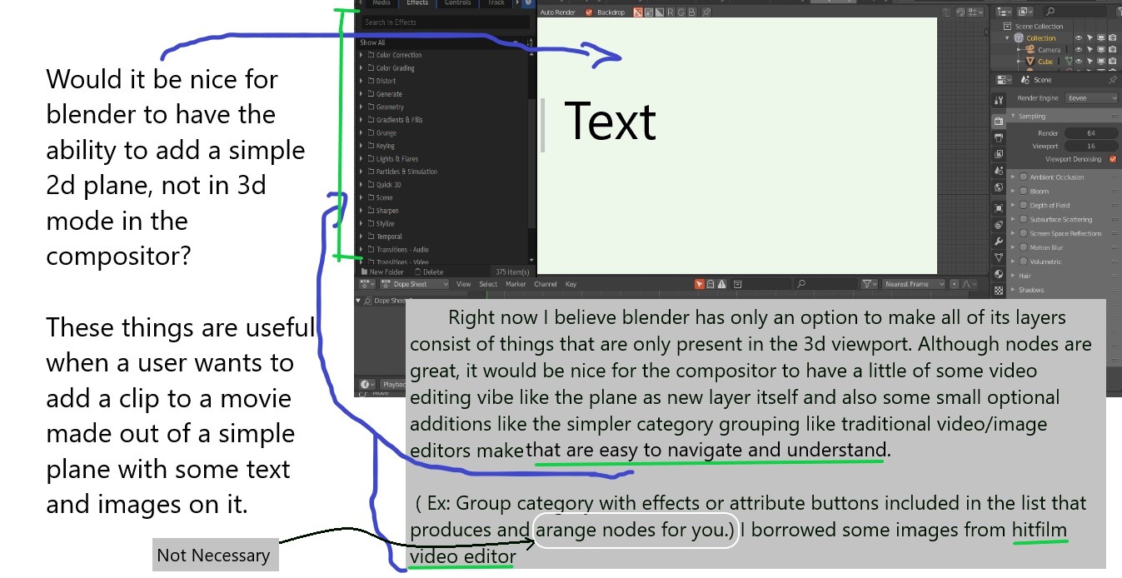Select the Camera object in outliner

tap(1049, 50)
